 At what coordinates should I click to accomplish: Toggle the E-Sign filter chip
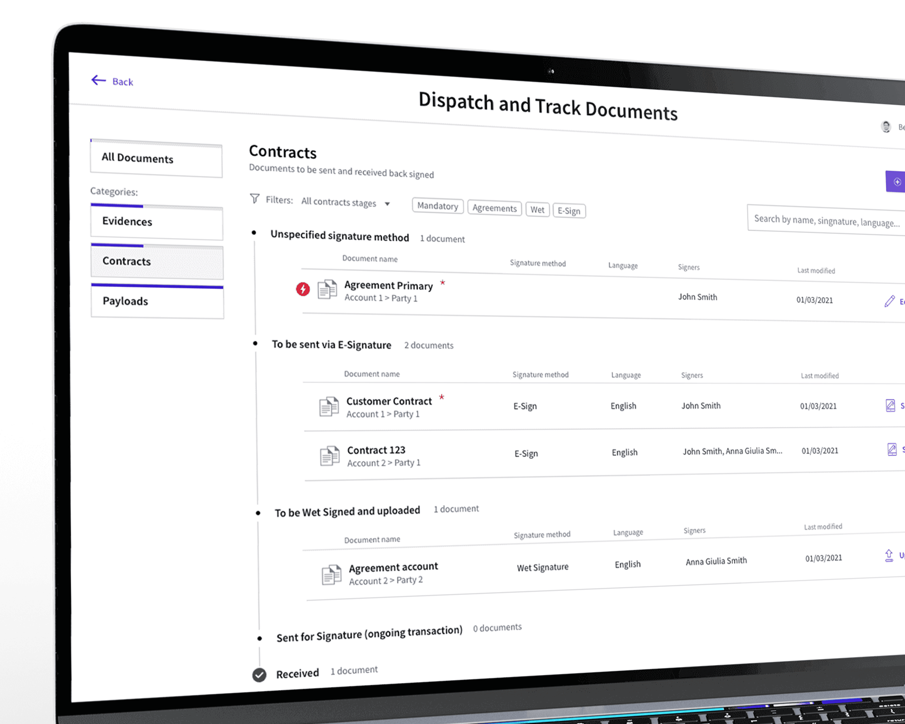point(569,211)
